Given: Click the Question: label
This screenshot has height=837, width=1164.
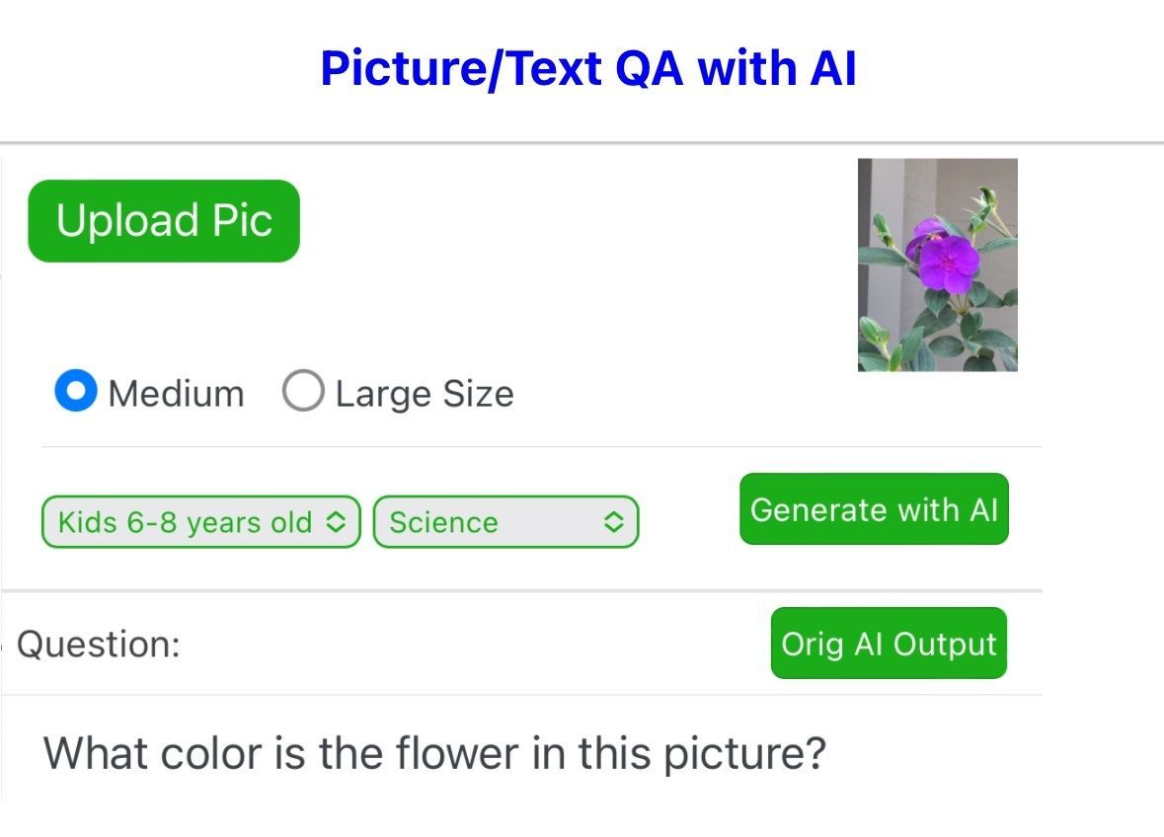Looking at the screenshot, I should [x=99, y=645].
